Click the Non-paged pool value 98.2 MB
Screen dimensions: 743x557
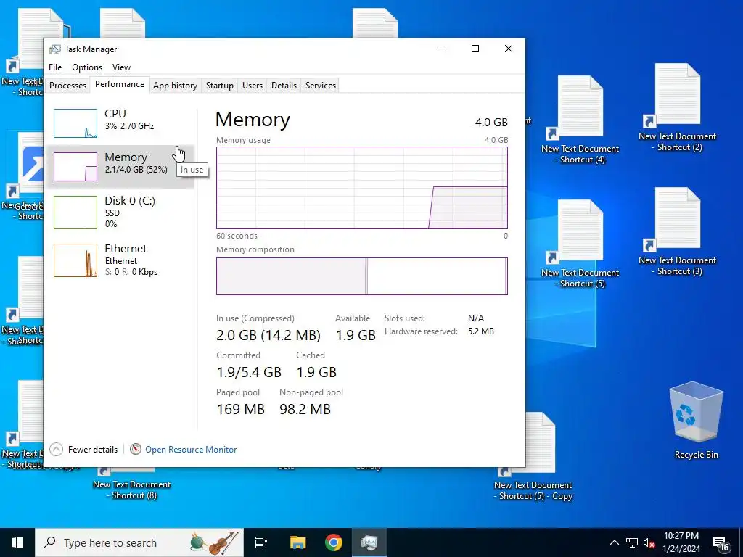pos(305,409)
